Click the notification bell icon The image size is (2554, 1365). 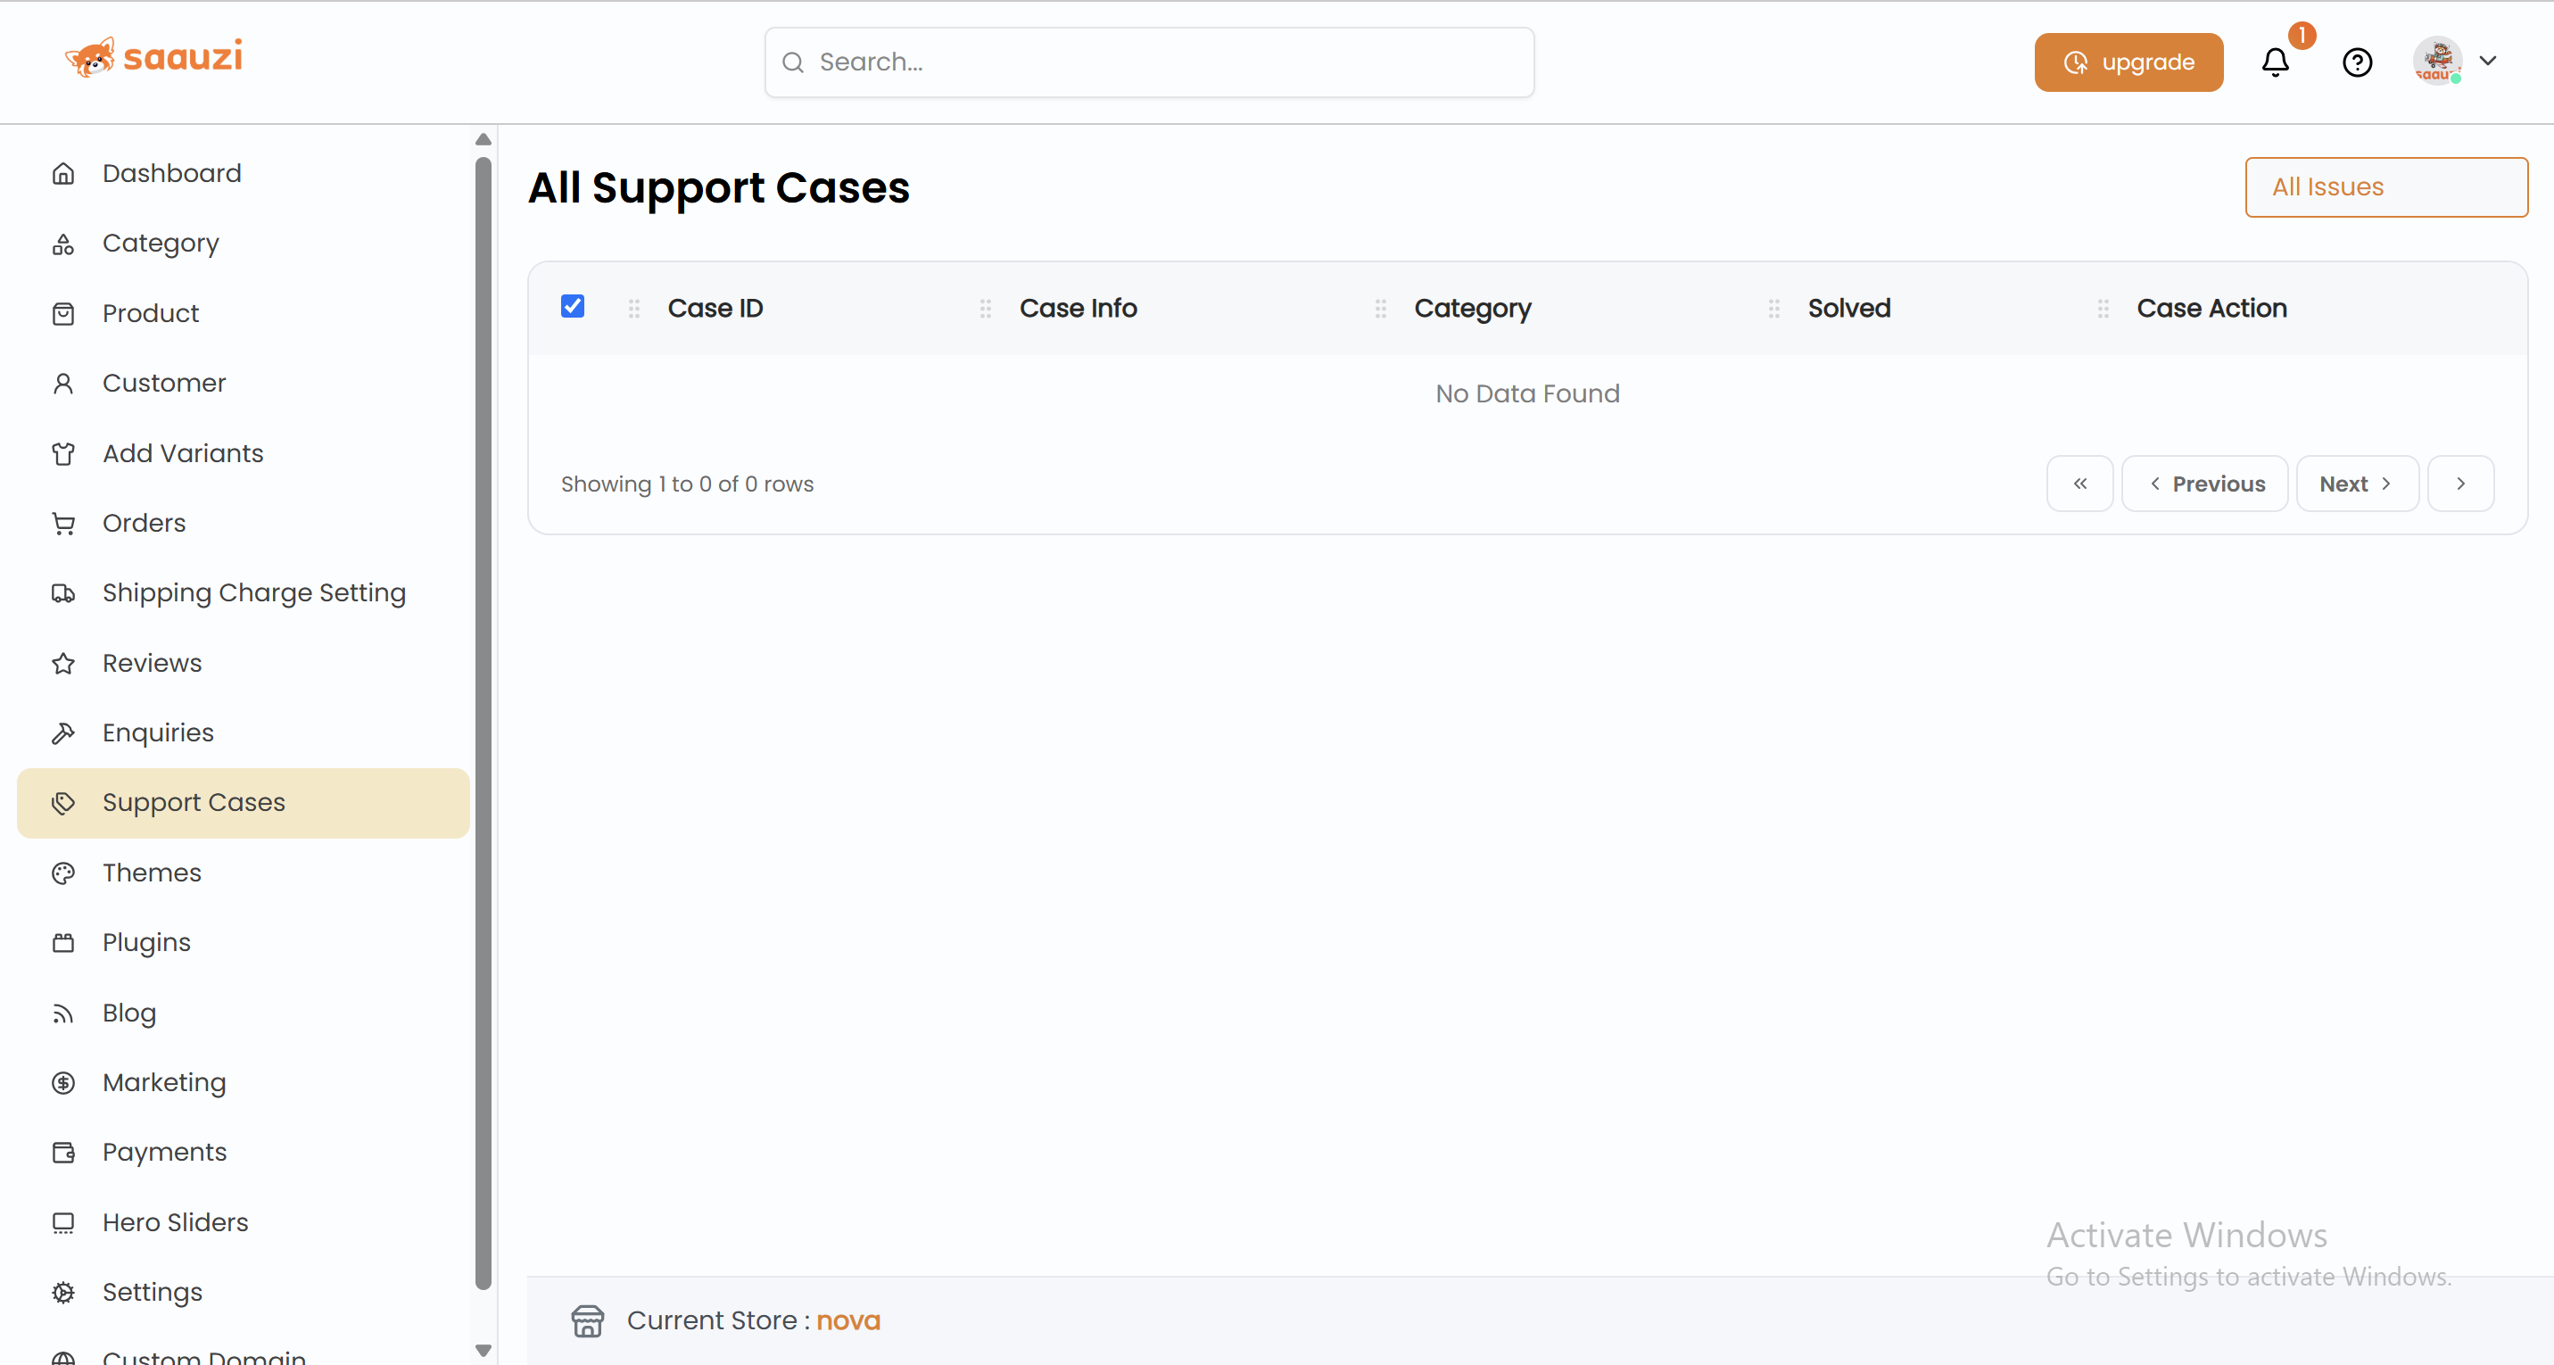tap(2275, 62)
